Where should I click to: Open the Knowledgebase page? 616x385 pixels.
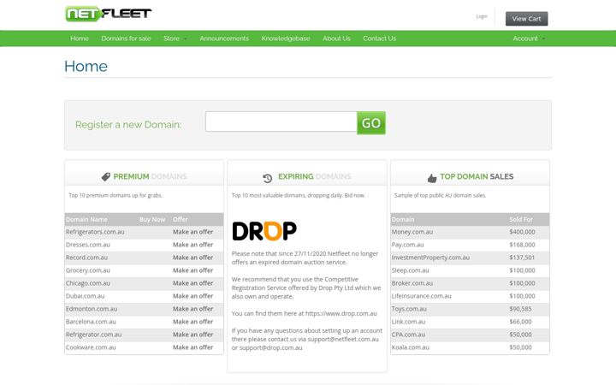pyautogui.click(x=286, y=38)
